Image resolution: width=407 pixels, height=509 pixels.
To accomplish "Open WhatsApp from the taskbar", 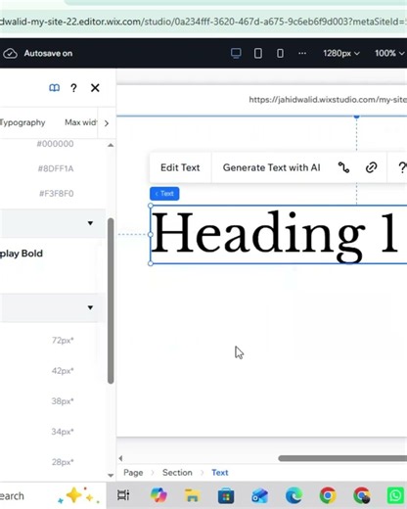I will 395,495.
